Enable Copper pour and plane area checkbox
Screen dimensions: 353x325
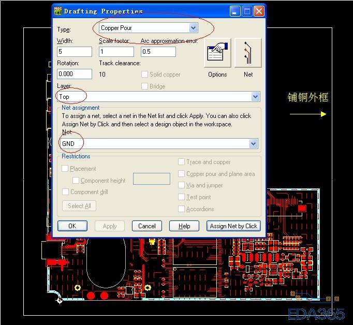pyautogui.click(x=181, y=173)
